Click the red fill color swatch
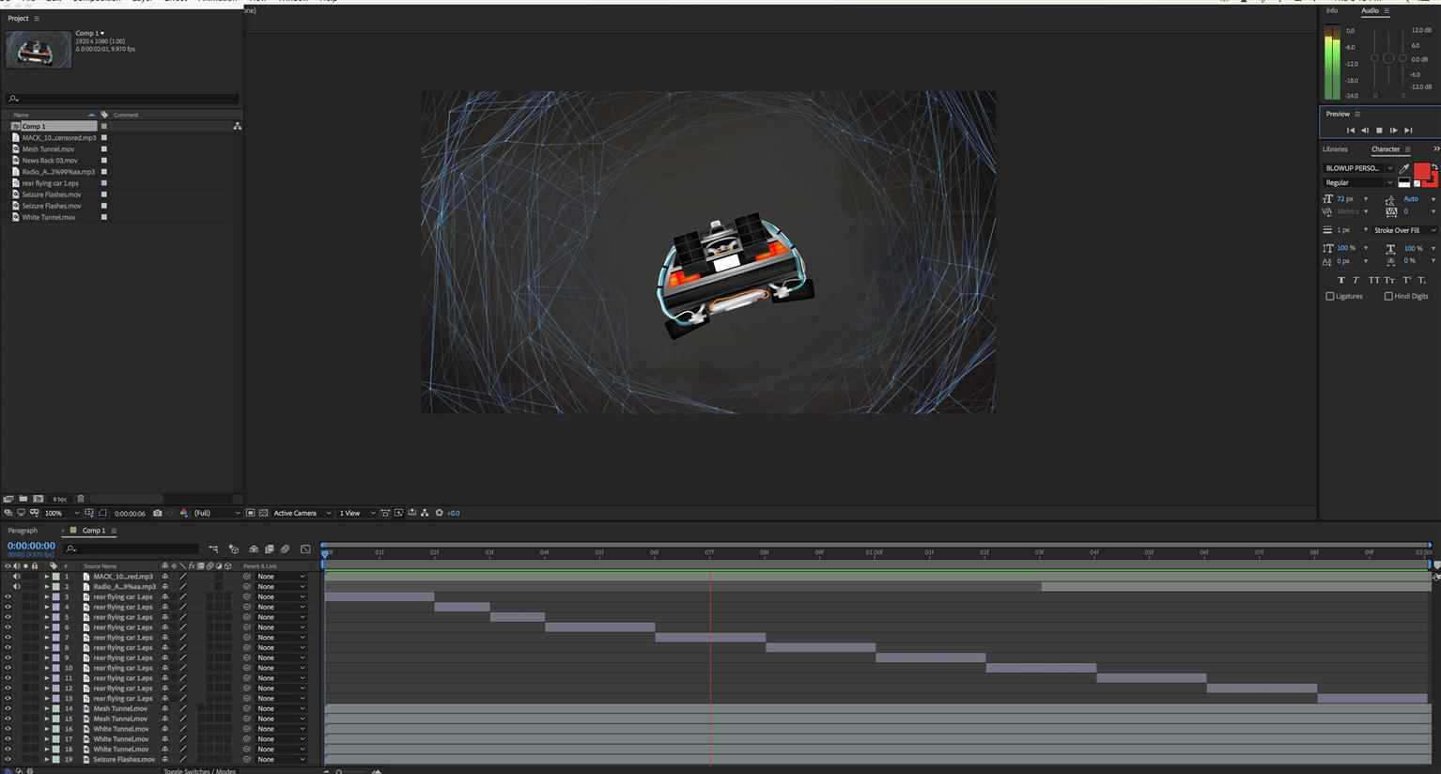This screenshot has height=774, width=1441. 1421,171
